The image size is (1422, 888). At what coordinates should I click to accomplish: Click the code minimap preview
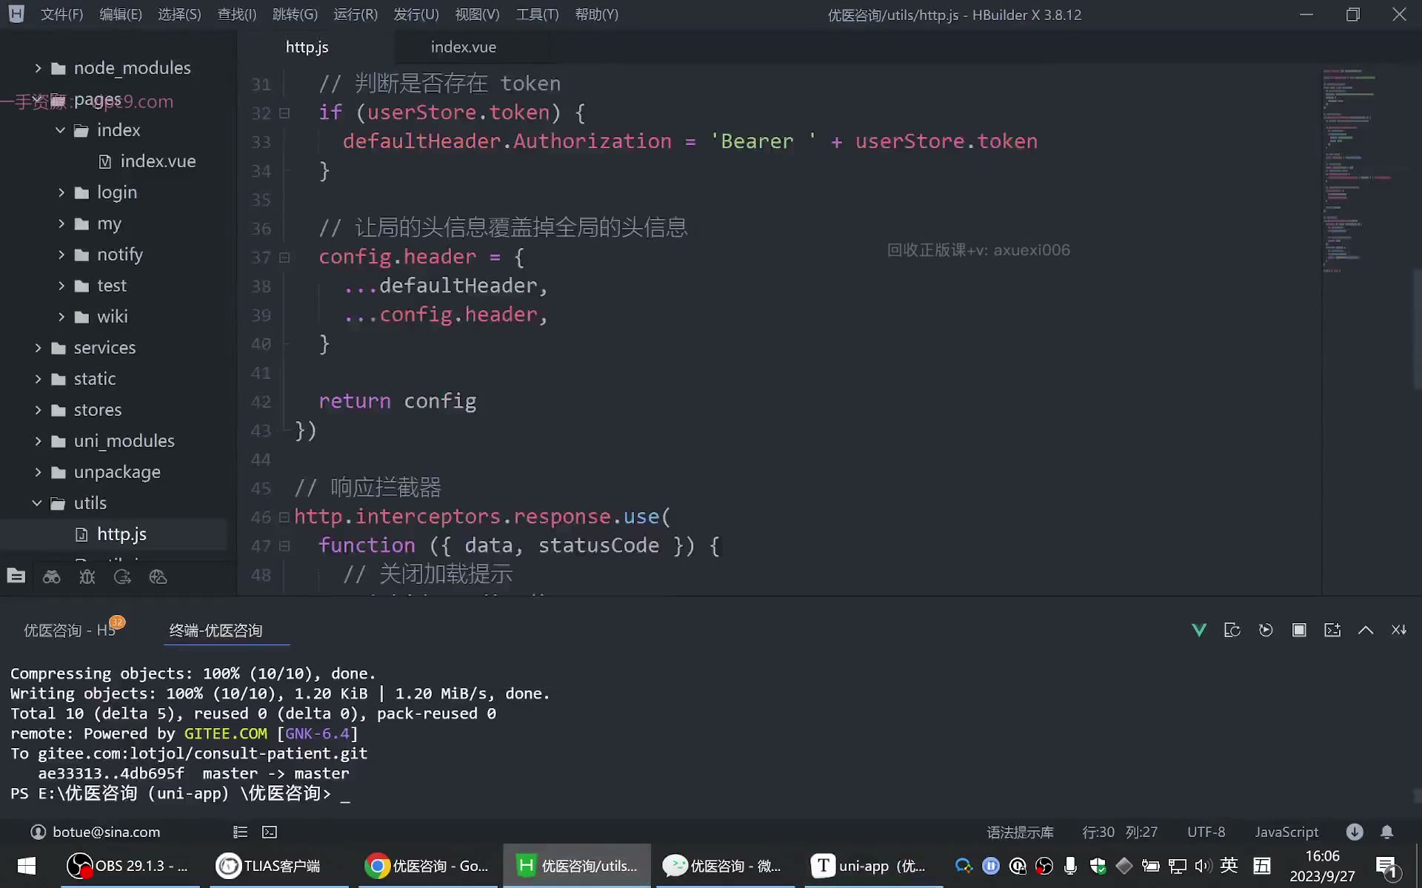[1358, 170]
